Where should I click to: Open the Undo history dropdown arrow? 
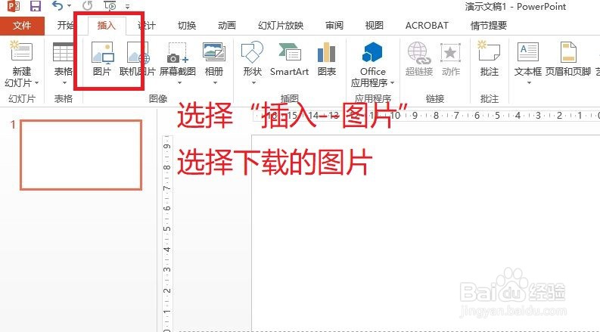click(70, 6)
